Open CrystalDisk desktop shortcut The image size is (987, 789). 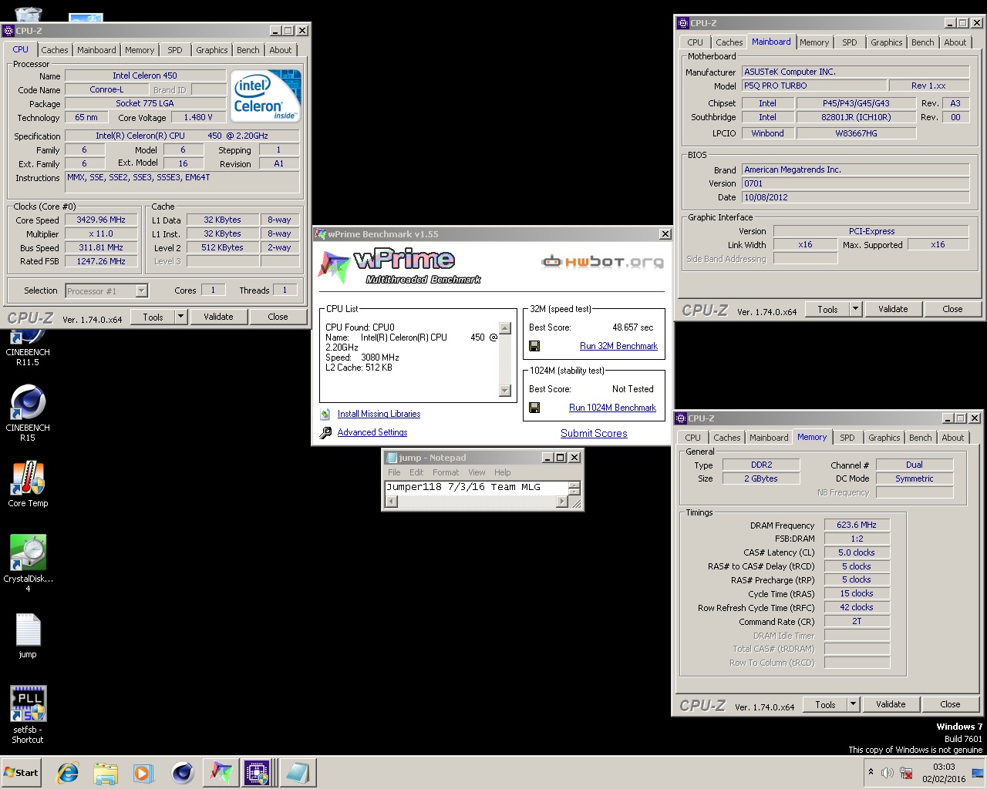(x=28, y=563)
